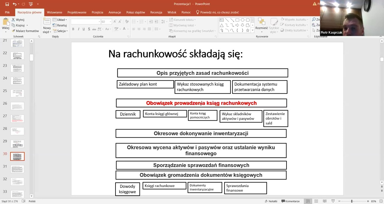Switch to the Projektowanie tab
The image size is (384, 204).
[77, 12]
